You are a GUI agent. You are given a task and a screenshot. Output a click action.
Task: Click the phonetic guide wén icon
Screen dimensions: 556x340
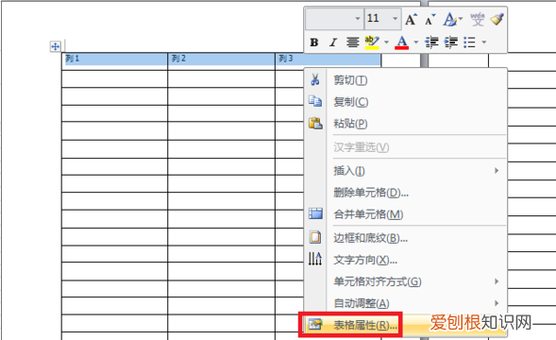coord(478,19)
